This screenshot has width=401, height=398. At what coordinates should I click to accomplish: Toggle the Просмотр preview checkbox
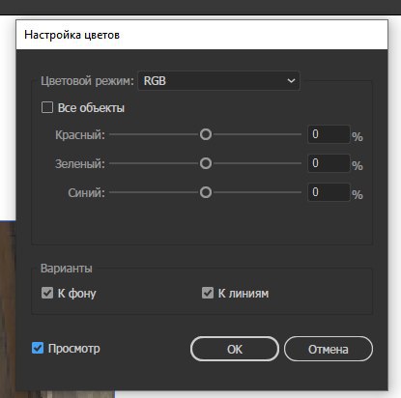click(x=38, y=348)
